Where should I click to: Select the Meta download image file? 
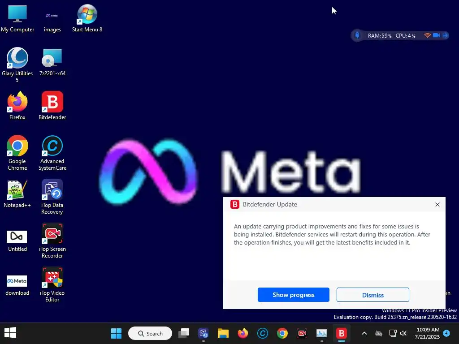[x=17, y=285]
